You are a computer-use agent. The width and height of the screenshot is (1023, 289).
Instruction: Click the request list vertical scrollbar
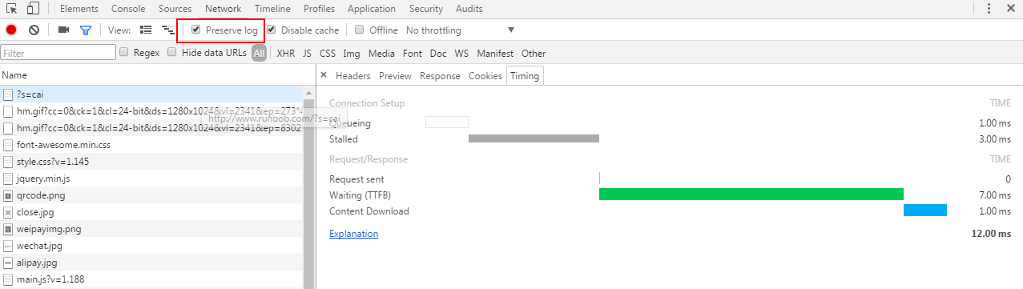(308, 188)
